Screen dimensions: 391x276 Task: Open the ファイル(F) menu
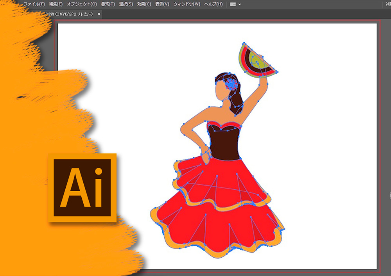tap(34, 4)
